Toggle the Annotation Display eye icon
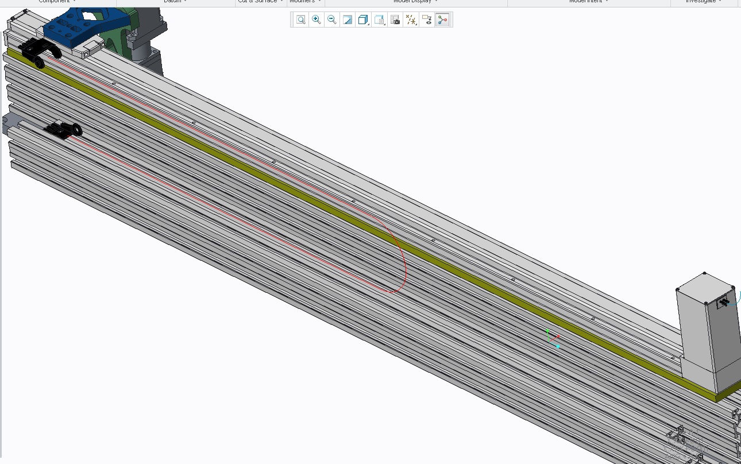Viewport: 741px width, 464px height. click(427, 20)
